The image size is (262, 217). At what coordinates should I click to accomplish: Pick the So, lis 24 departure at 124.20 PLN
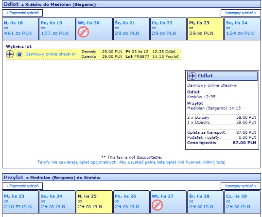coord(242,29)
